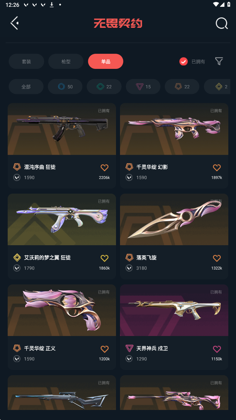Viewport: 236px width, 420px height.
Task: Toggle the 已拥有 owned checkbox
Action: tap(184, 61)
